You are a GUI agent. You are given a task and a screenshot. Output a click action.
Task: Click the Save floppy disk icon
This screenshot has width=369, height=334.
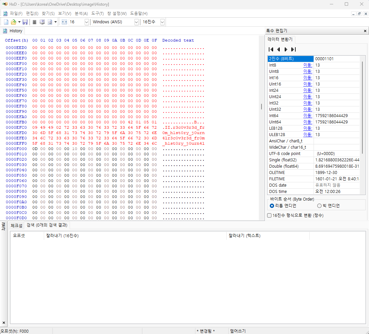(x=25, y=22)
